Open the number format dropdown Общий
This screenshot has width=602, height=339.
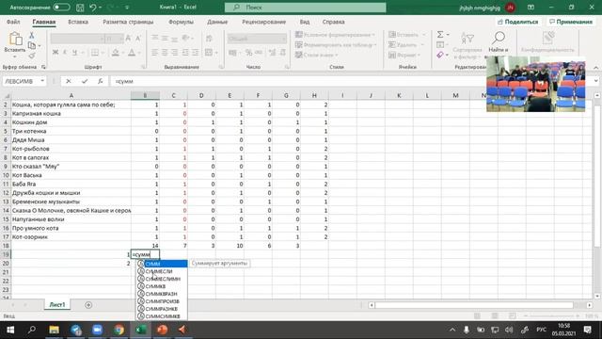257,39
